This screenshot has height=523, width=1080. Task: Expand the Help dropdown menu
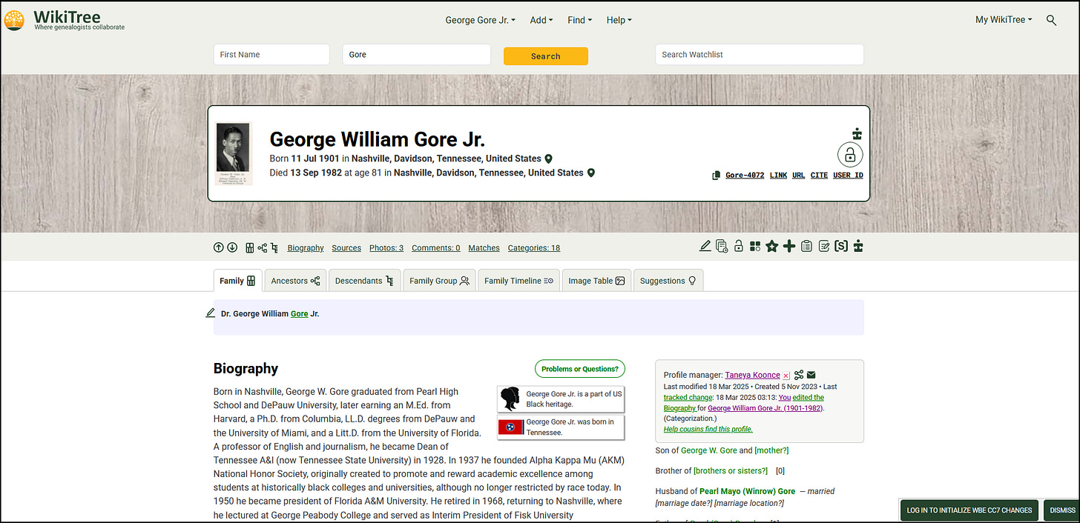point(619,20)
